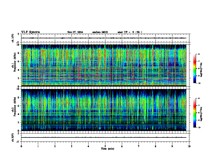Viewport: 213px width, 164px height.
Task: Click the '6' kHz tick on ch.1 spectrogram
Action: tap(19, 61)
